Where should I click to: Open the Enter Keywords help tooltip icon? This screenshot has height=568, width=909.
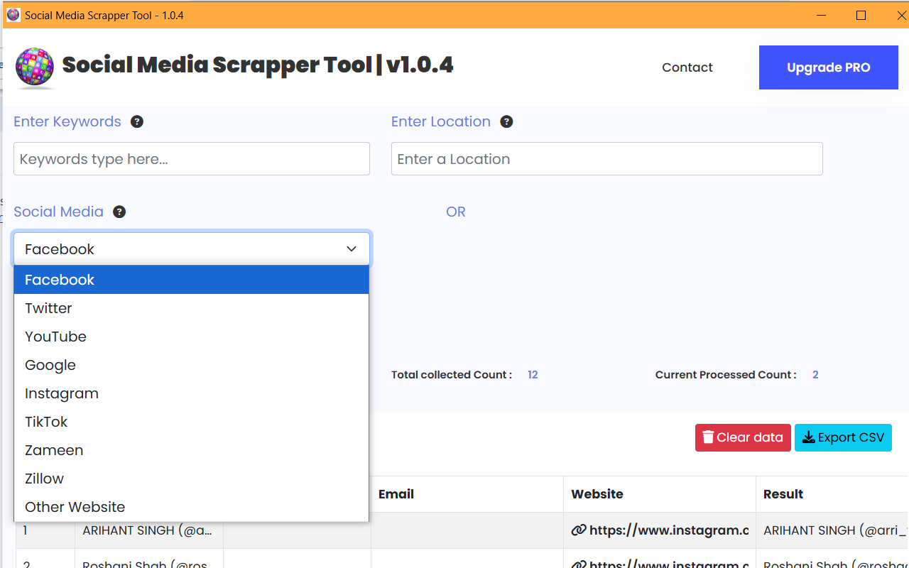[137, 121]
